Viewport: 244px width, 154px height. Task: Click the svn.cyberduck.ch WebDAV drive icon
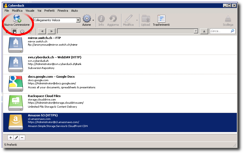click(x=16, y=64)
